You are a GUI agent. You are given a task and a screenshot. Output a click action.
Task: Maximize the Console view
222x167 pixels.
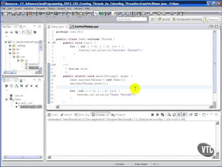tap(216, 115)
